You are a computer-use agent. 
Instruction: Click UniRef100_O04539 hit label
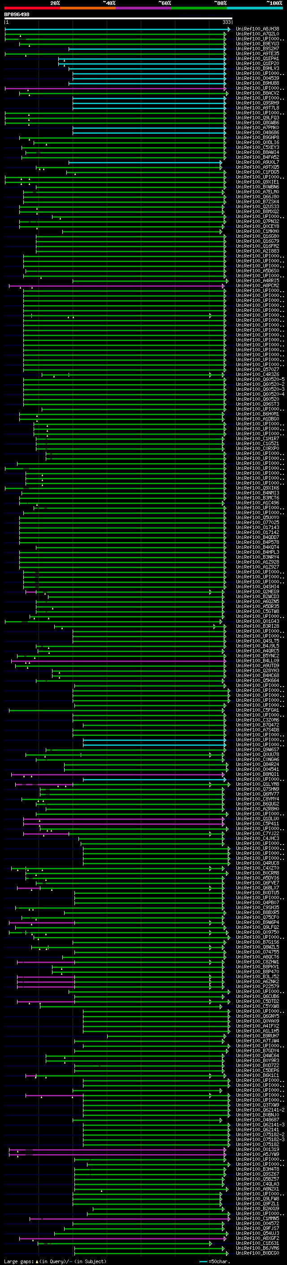(257, 78)
